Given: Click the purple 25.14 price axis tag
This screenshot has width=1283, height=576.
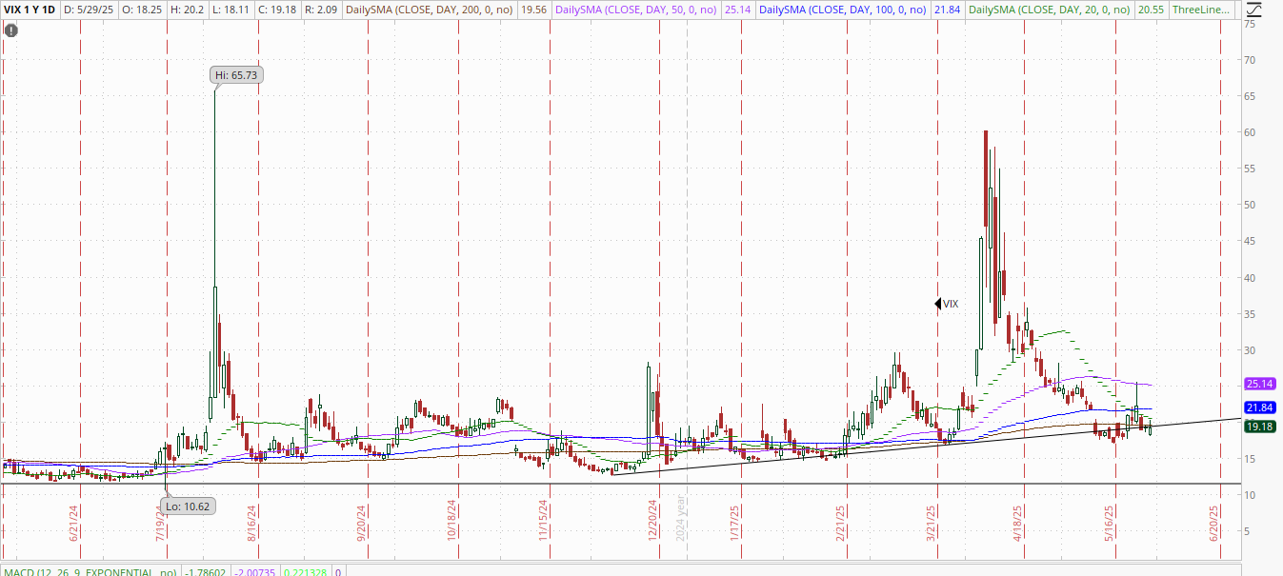Looking at the screenshot, I should [1259, 384].
